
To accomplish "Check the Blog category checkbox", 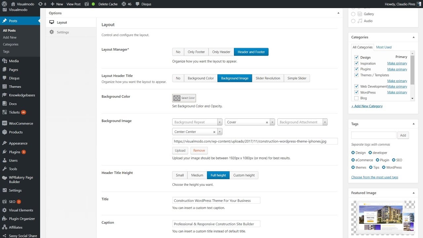I will 356,98.
